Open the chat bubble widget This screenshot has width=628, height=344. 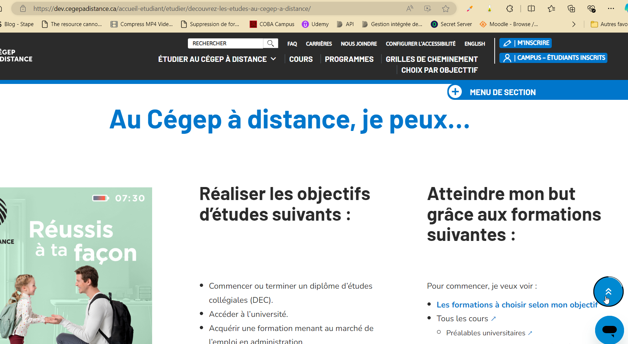[x=609, y=330]
